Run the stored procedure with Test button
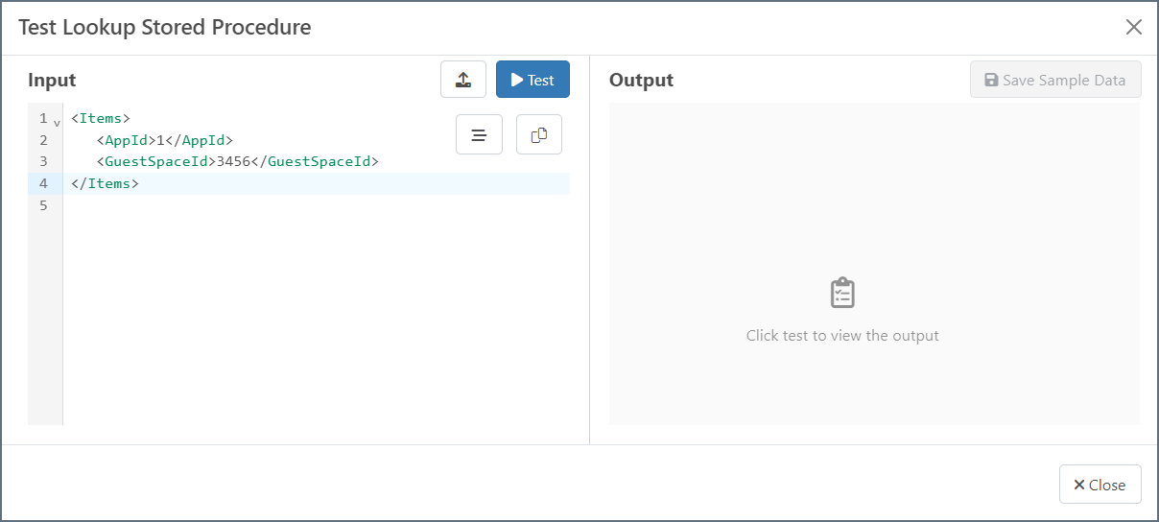This screenshot has height=522, width=1159. pyautogui.click(x=532, y=80)
